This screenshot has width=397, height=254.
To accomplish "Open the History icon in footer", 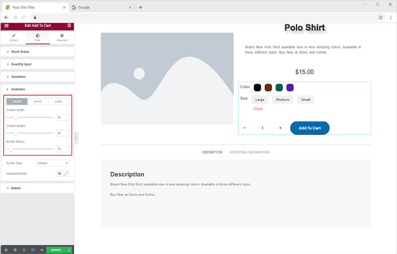I will pyautogui.click(x=24, y=250).
